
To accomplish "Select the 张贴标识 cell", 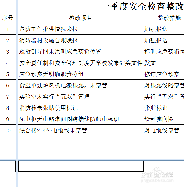I will pyautogui.click(x=164, y=108).
